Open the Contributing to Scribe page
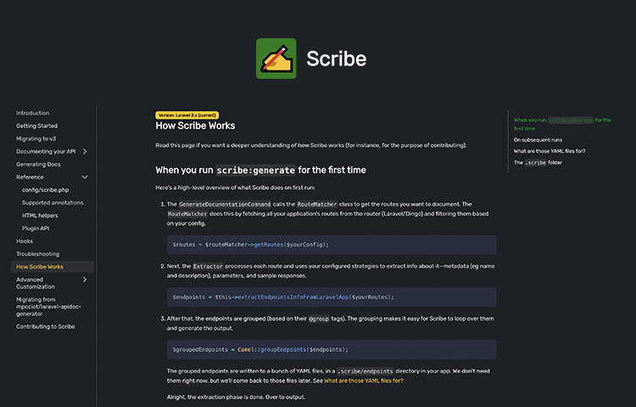636x407 pixels. (x=46, y=326)
